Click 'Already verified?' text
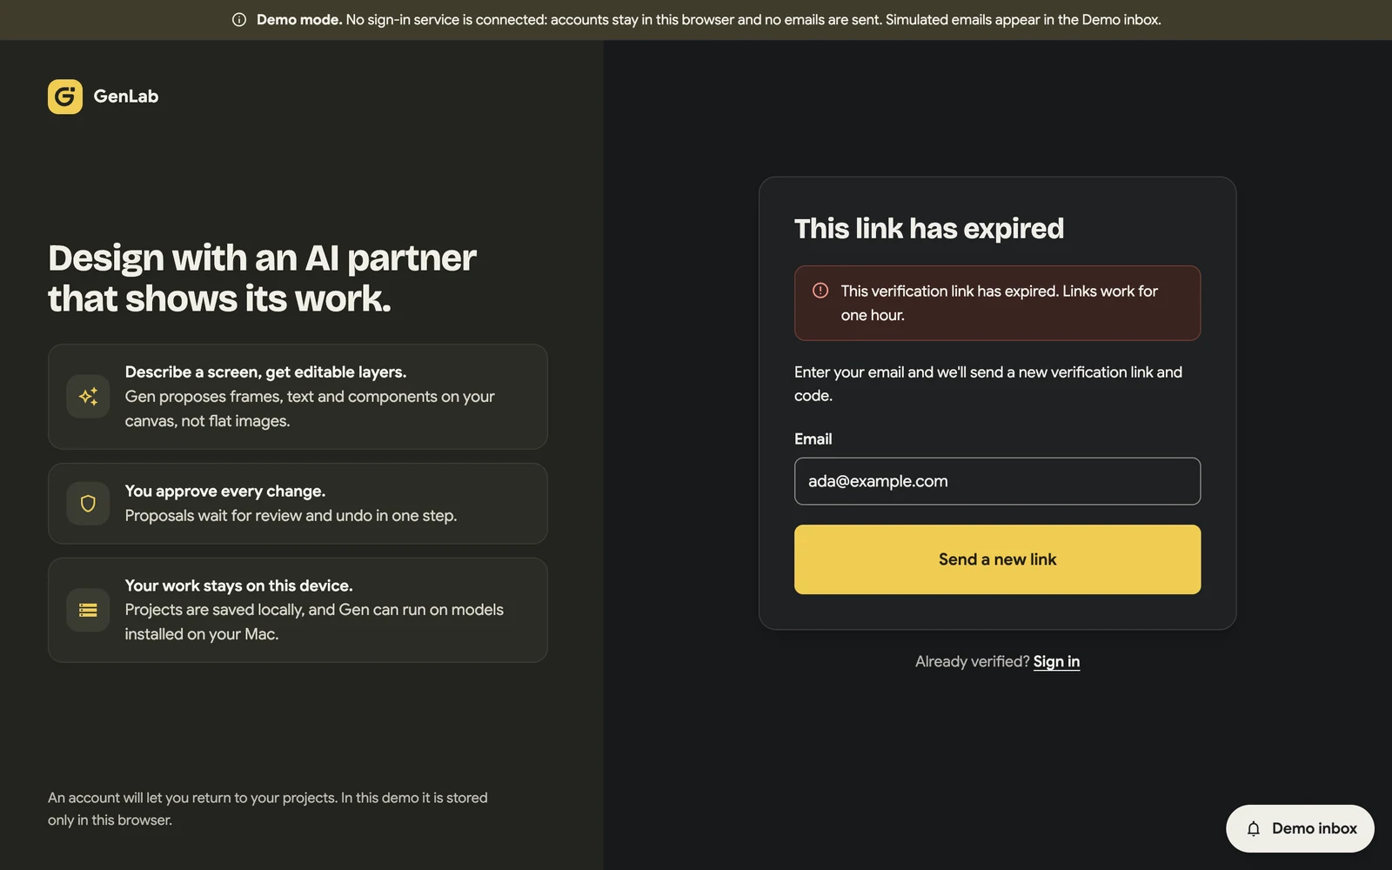 [x=972, y=661]
